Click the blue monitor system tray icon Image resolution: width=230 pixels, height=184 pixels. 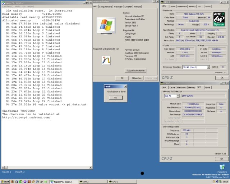tap(217, 181)
